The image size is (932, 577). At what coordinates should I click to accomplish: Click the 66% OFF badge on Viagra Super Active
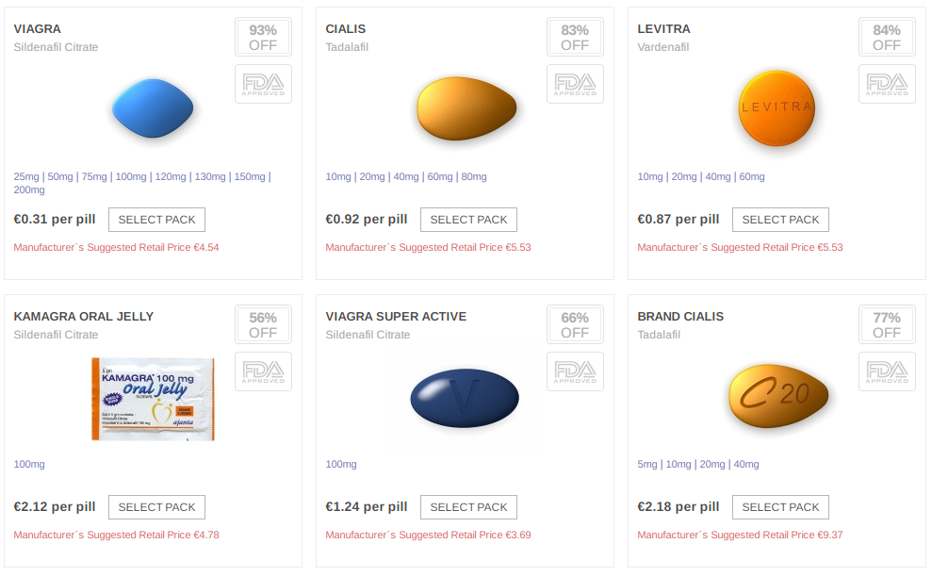coord(575,325)
